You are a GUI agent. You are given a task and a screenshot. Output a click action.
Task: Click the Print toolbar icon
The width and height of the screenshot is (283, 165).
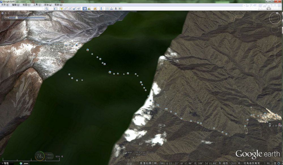[x=111, y=9]
